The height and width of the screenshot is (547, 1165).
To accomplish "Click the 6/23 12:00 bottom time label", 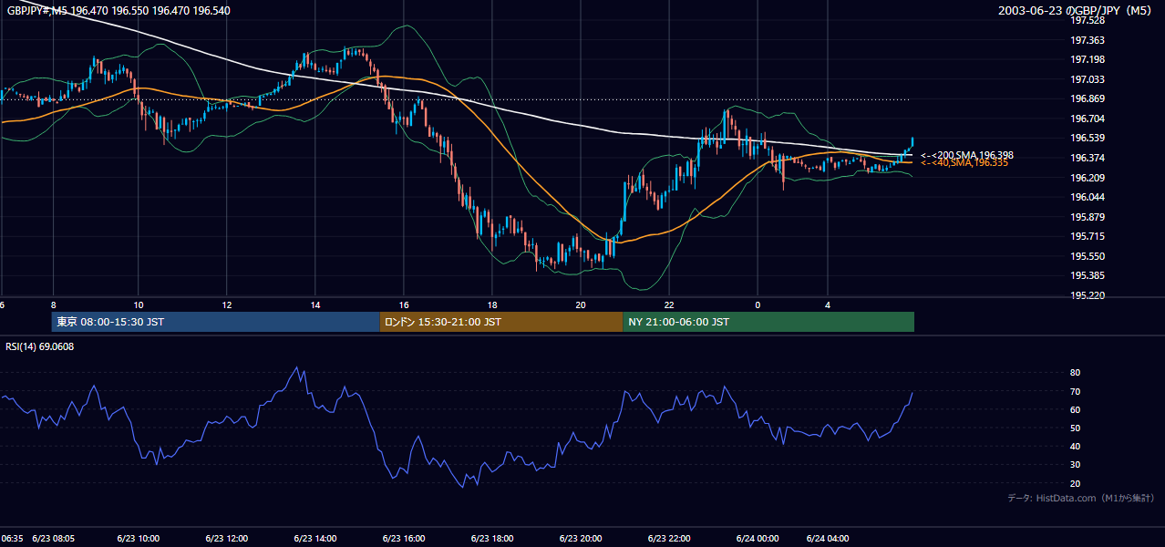I will click(x=227, y=538).
